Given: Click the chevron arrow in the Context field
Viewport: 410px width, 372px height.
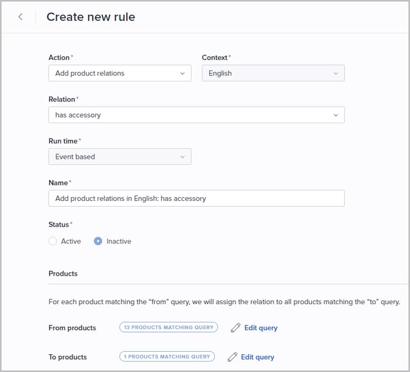Looking at the screenshot, I should 335,74.
